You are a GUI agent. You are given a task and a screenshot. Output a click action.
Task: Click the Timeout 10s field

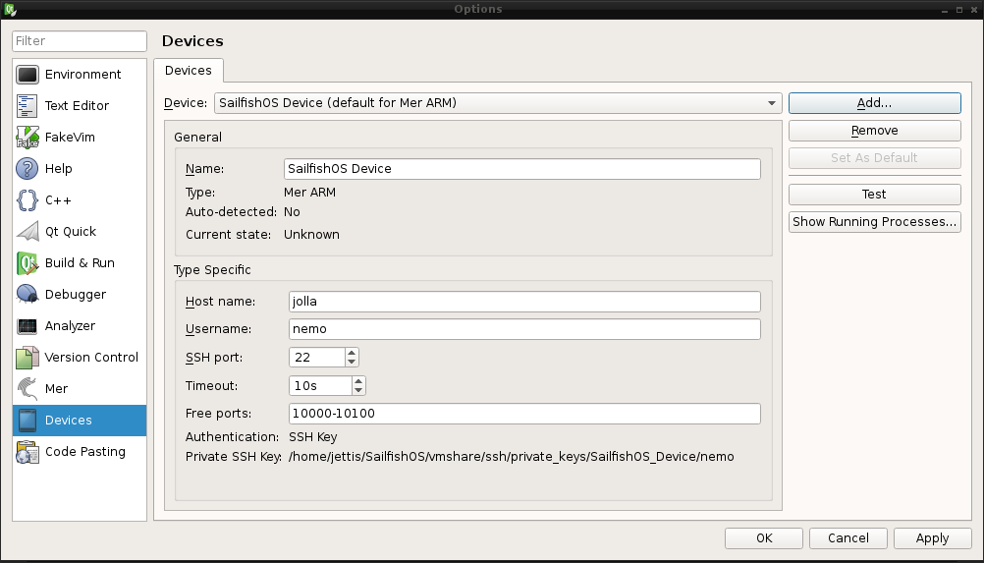(x=321, y=385)
